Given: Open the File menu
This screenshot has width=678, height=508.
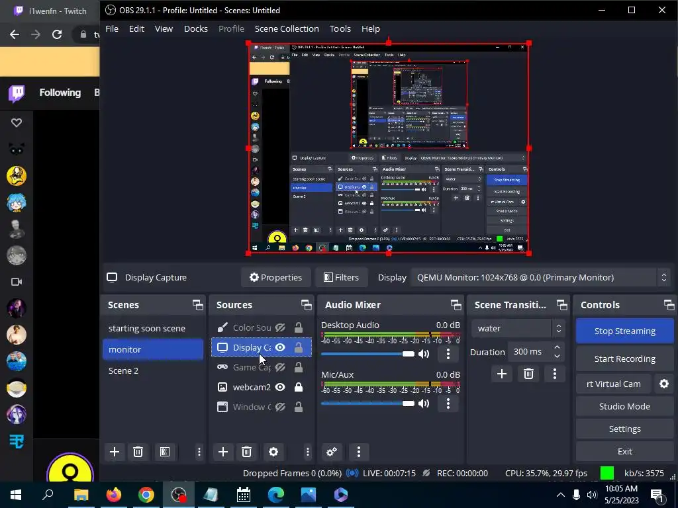Looking at the screenshot, I should tap(111, 28).
